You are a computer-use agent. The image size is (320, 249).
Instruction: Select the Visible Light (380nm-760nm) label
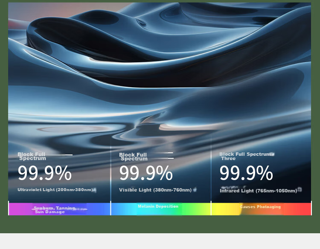pos(155,190)
